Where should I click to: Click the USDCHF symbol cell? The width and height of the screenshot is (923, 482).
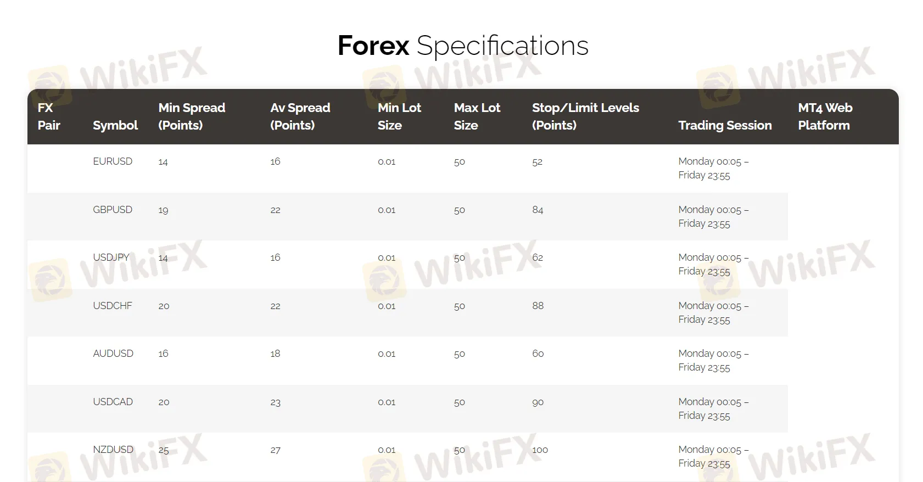pos(113,306)
